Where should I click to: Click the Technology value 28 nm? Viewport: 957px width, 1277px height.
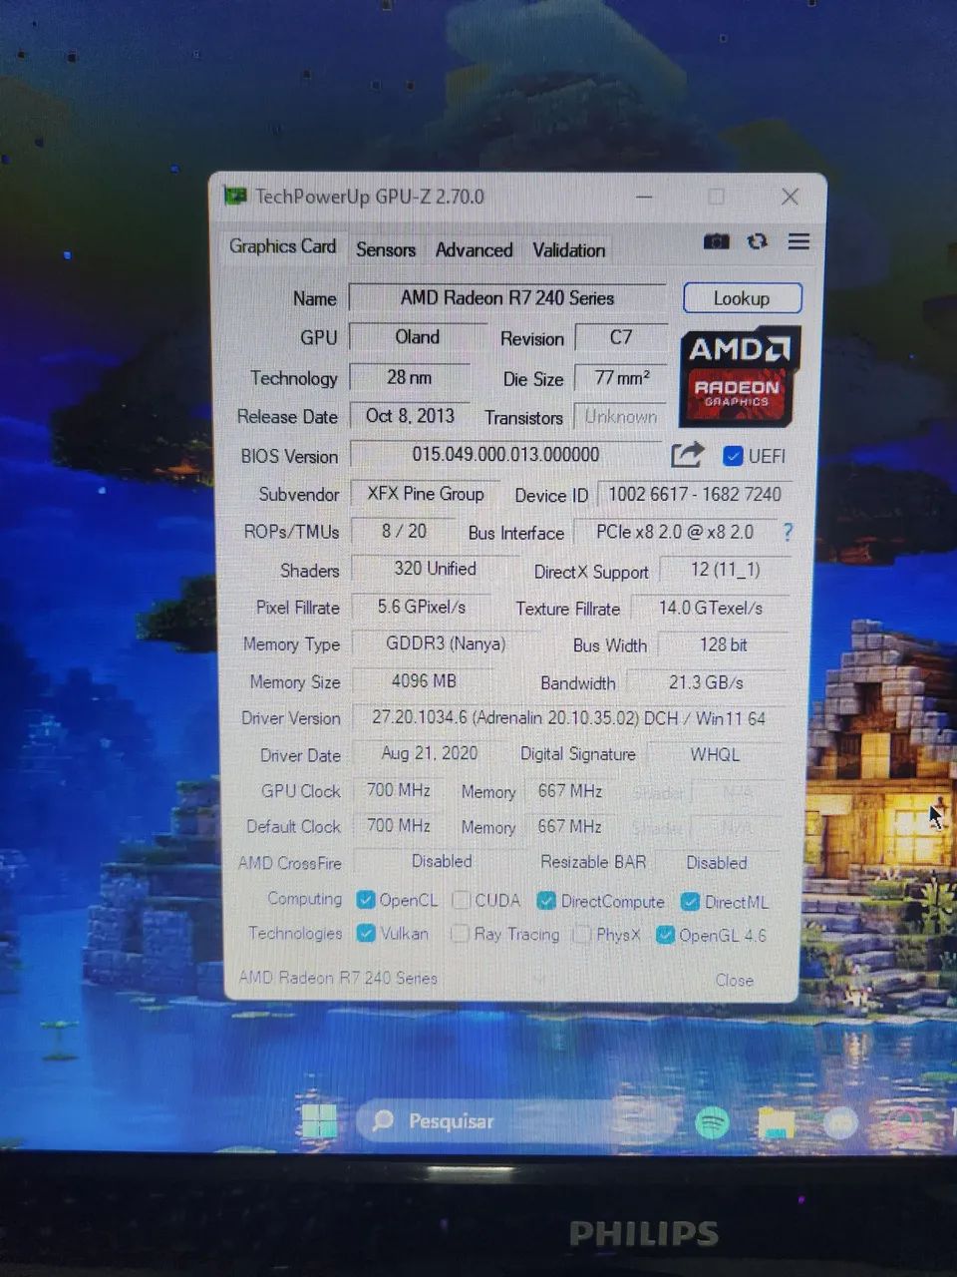point(410,377)
